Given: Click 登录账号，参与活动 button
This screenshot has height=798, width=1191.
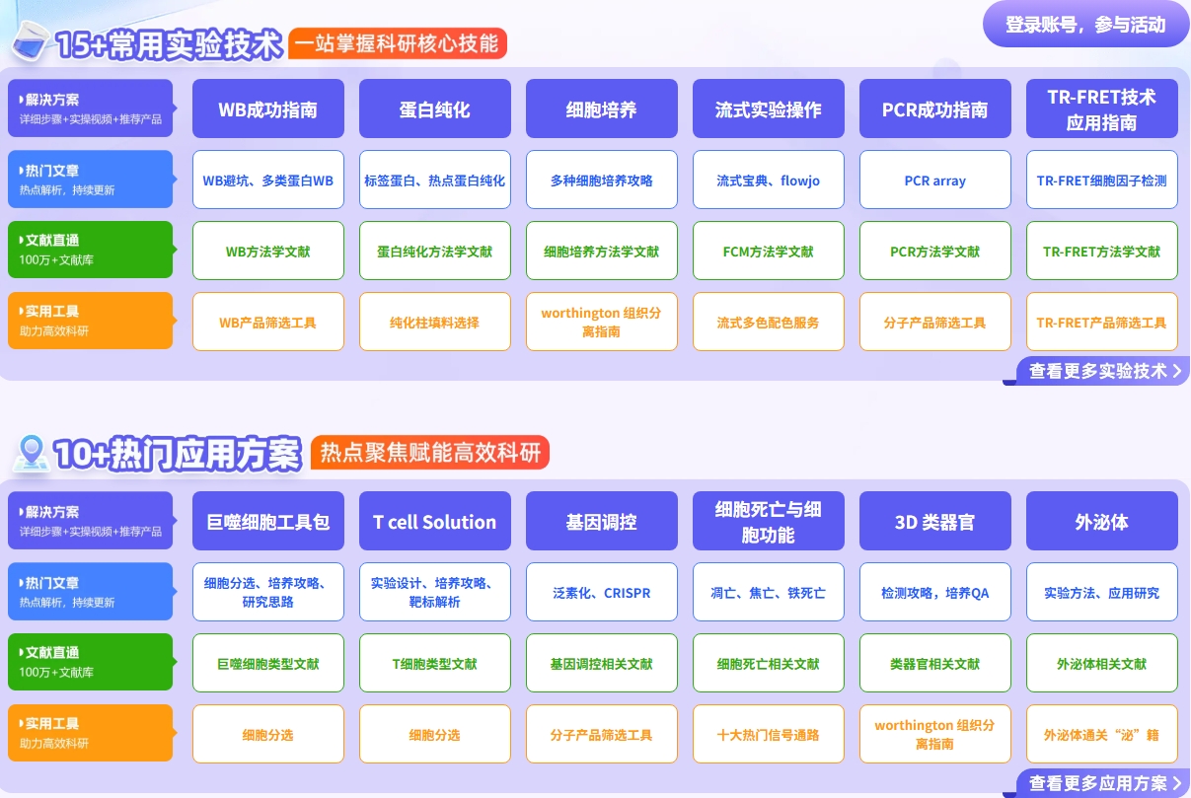Looking at the screenshot, I should click(x=1084, y=24).
